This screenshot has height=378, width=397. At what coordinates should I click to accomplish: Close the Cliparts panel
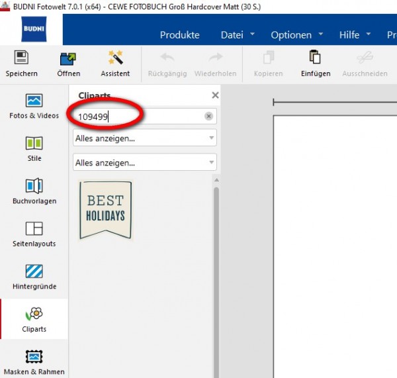(x=215, y=95)
